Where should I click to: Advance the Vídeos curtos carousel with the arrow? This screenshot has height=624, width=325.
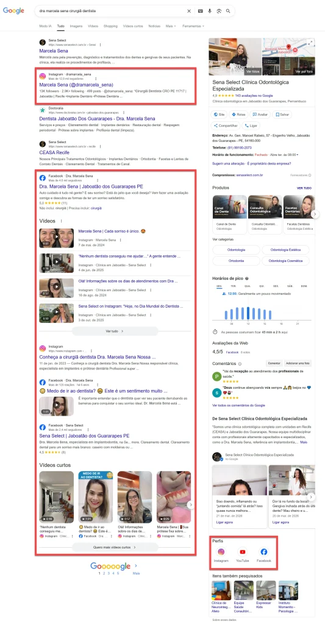click(x=191, y=505)
